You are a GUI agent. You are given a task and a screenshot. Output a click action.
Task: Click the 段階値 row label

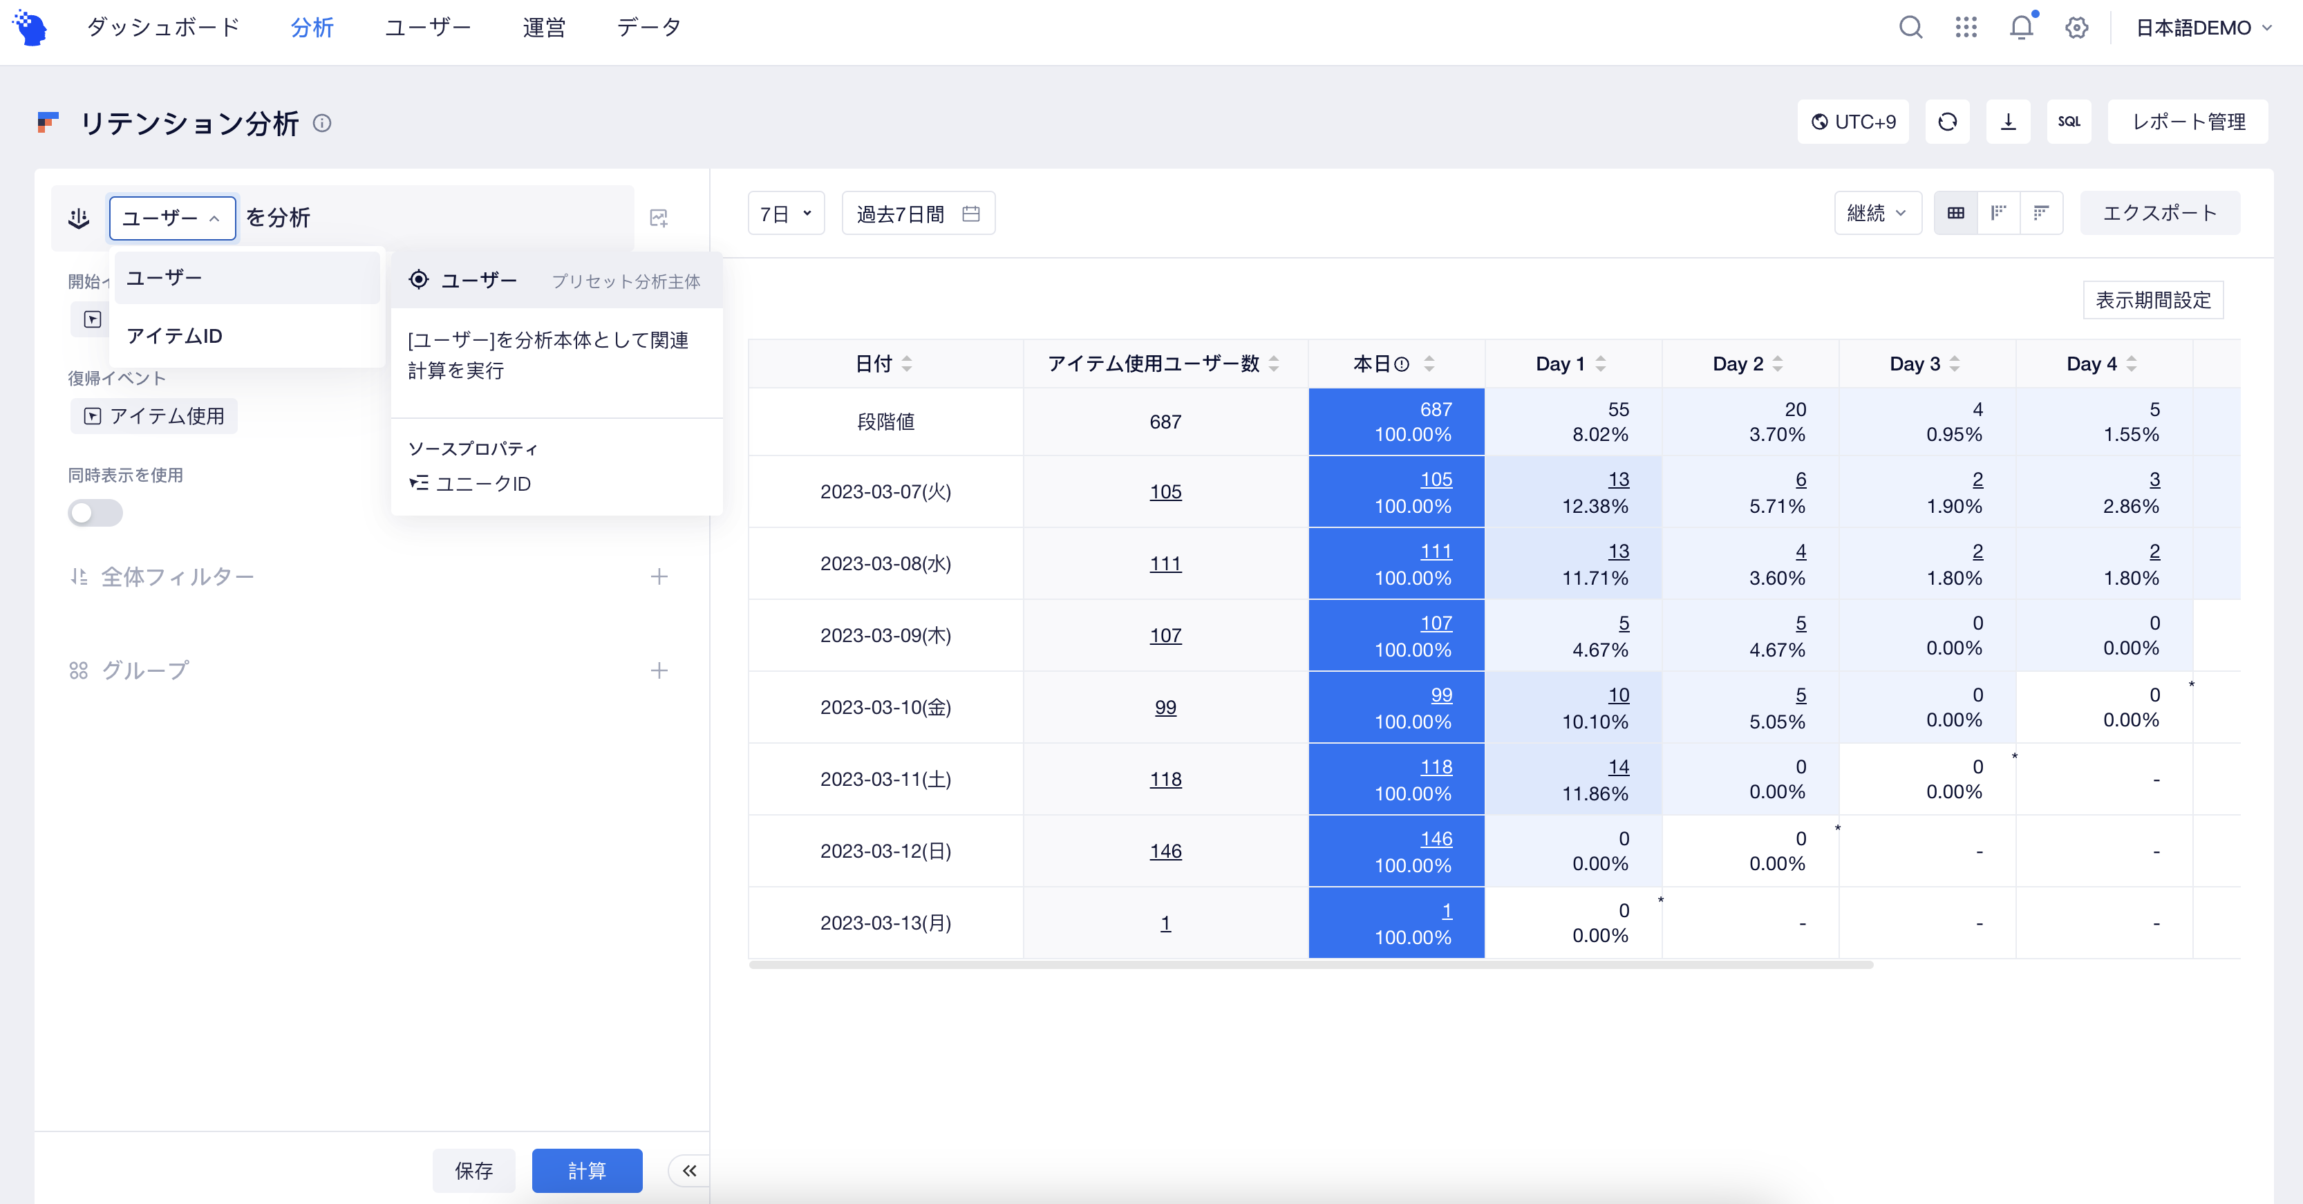pyautogui.click(x=885, y=422)
